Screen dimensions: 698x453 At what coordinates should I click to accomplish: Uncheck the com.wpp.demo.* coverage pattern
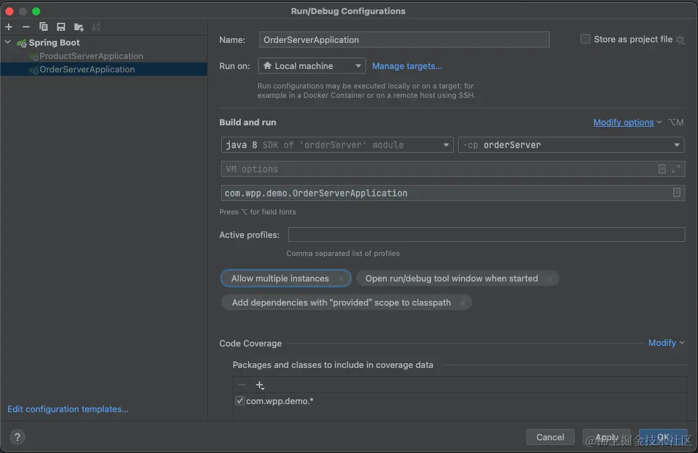[240, 401]
